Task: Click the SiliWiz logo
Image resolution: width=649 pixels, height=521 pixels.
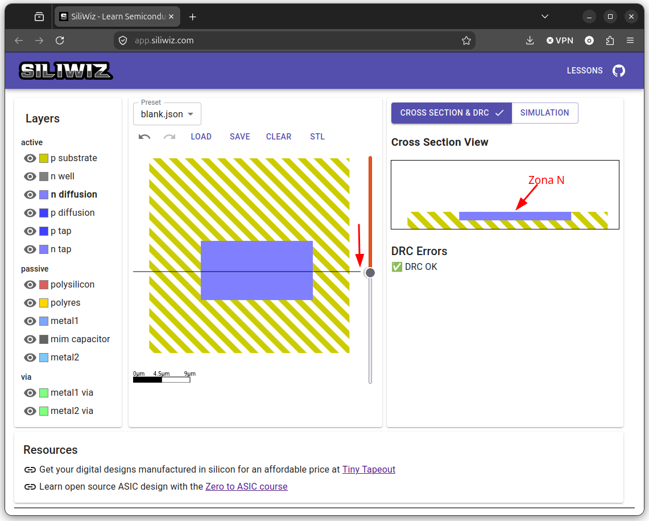Action: 65,71
